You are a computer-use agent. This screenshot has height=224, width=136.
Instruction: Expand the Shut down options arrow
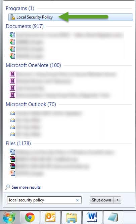click(x=118, y=200)
